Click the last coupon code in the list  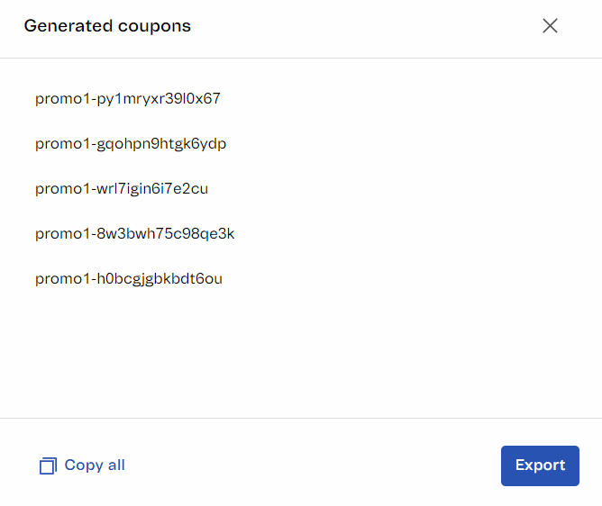click(x=129, y=279)
